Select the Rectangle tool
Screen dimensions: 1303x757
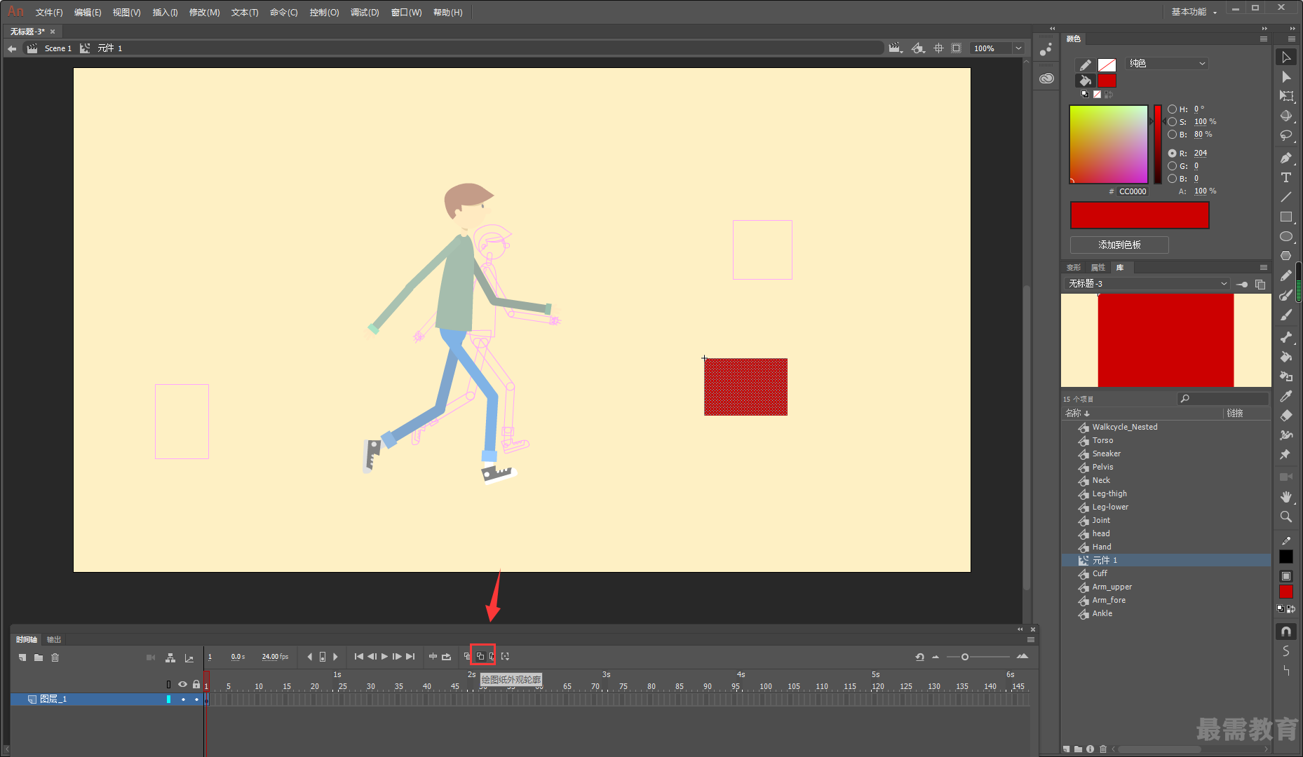point(1286,217)
